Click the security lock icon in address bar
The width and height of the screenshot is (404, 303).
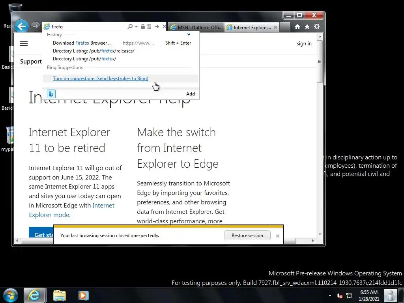(x=143, y=26)
